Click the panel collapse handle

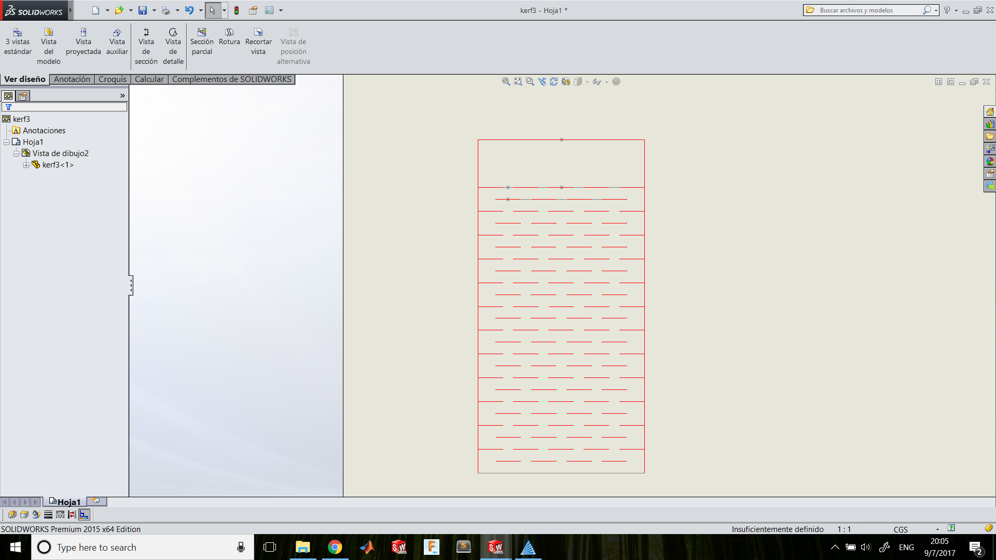(x=131, y=285)
